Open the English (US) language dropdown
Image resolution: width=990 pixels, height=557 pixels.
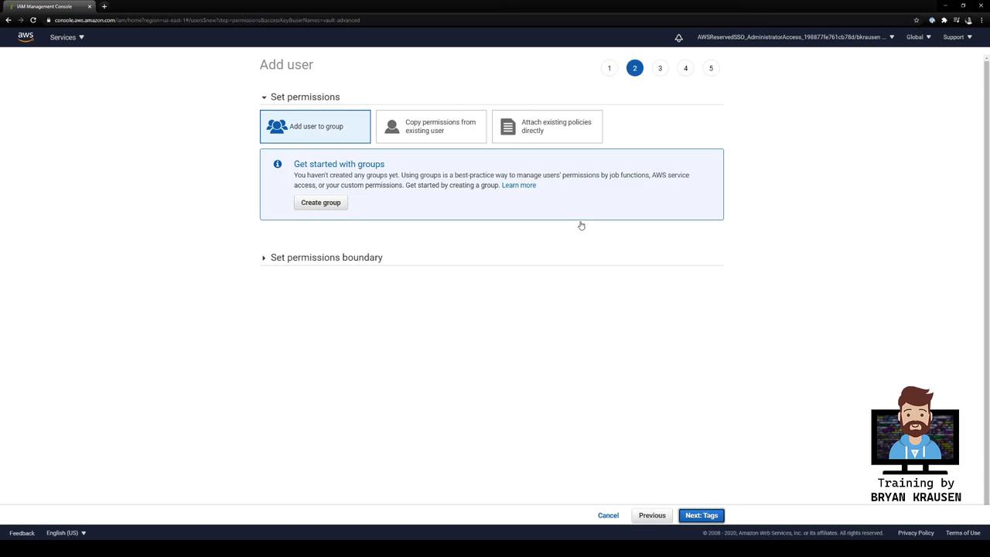(x=67, y=533)
